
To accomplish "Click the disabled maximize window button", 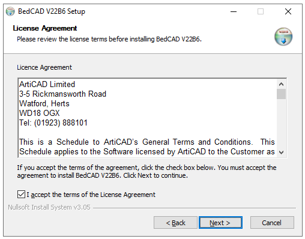I will pyautogui.click(x=261, y=11).
